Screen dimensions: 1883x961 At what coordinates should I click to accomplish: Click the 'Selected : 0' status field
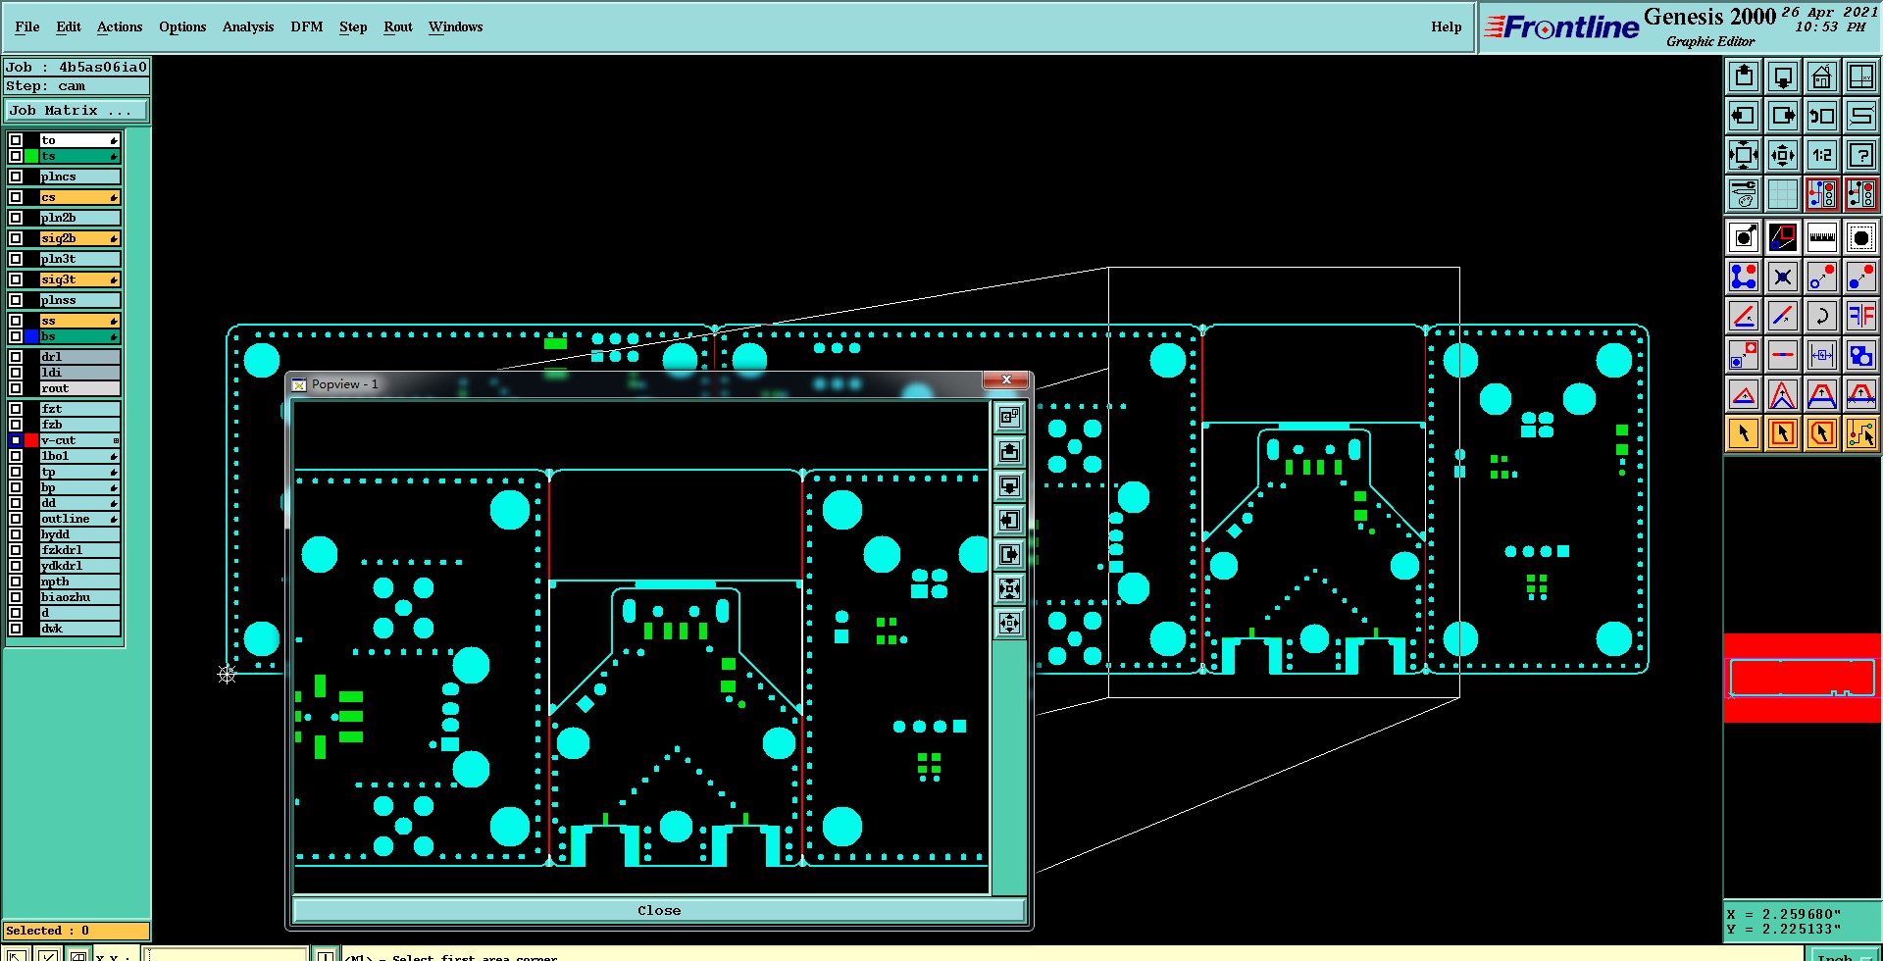[x=76, y=931]
